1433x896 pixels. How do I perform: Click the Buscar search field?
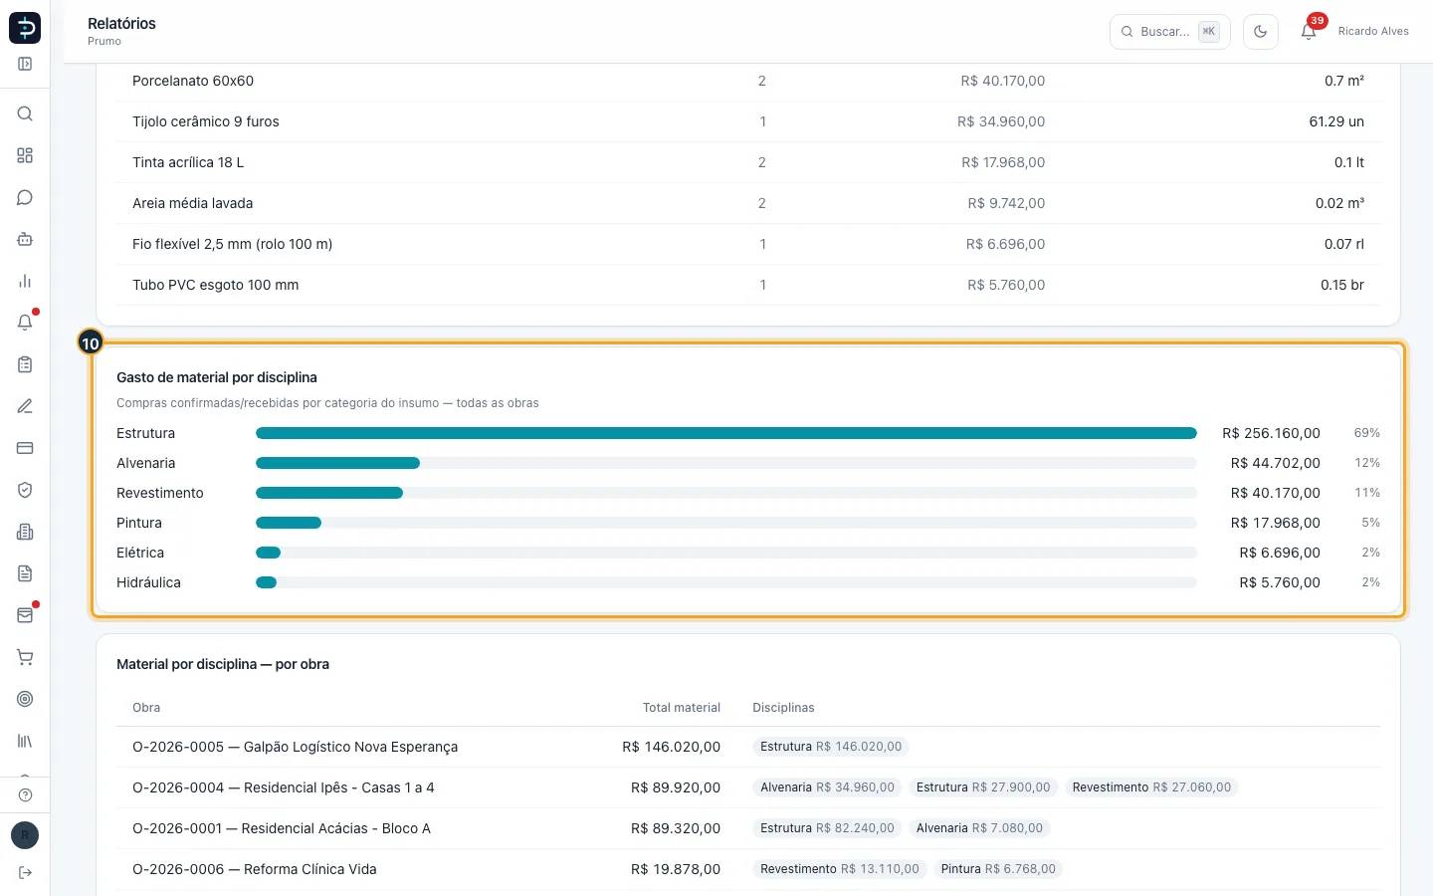pos(1170,32)
